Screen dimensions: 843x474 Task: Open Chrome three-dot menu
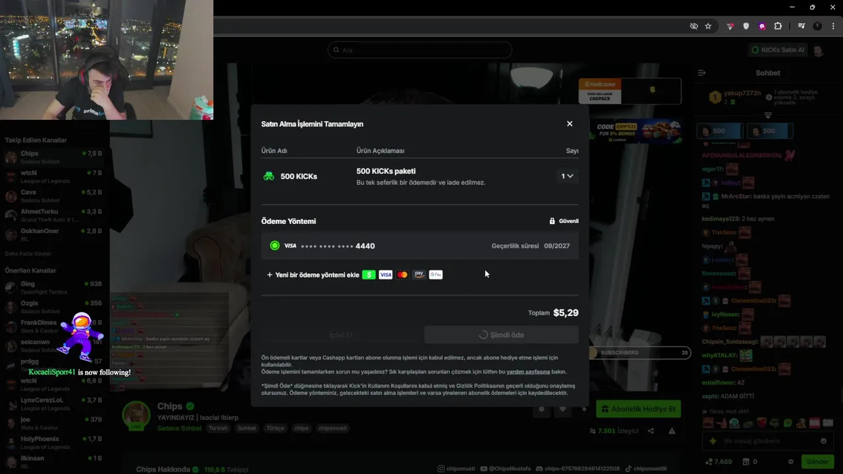coord(833,26)
